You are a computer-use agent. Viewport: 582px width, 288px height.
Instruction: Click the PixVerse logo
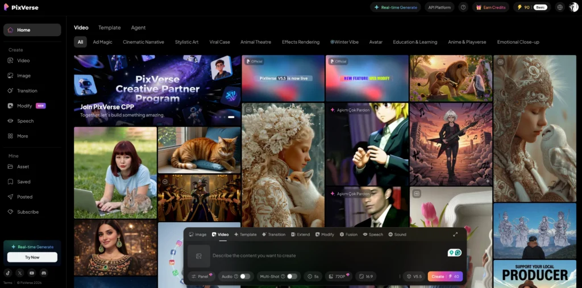tap(21, 7)
